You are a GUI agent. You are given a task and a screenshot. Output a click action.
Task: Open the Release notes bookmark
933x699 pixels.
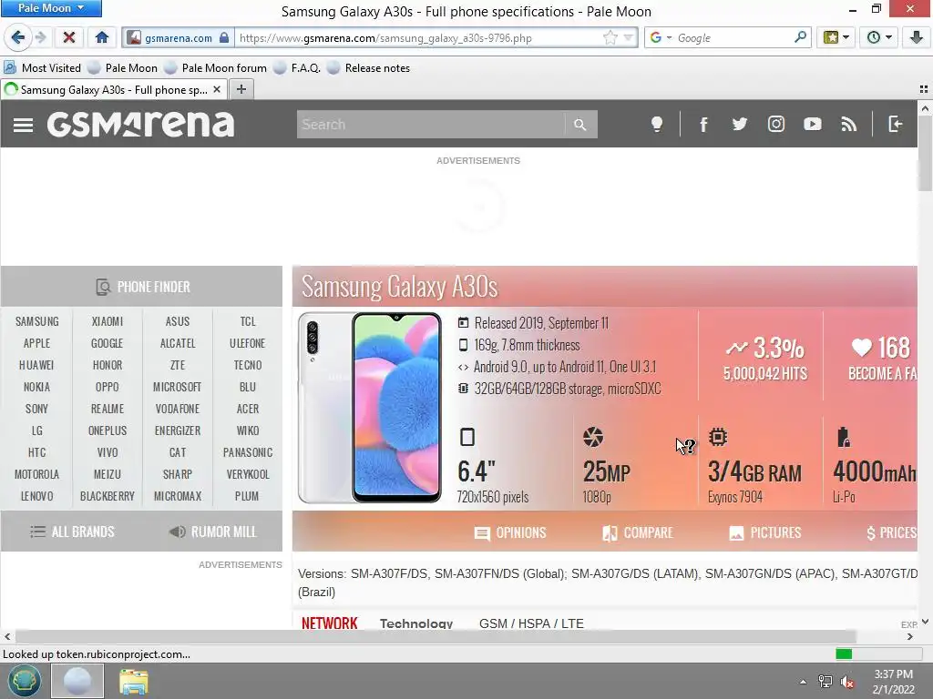click(368, 68)
